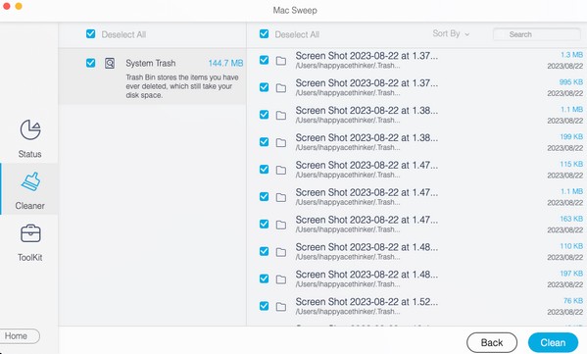Select the 1.52 screenshot file name

click(367, 302)
